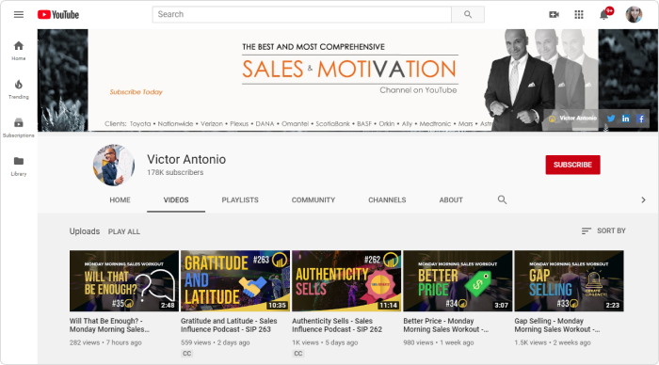Click 282 views 7 hours ago text
Image resolution: width=659 pixels, height=365 pixels.
pos(105,342)
